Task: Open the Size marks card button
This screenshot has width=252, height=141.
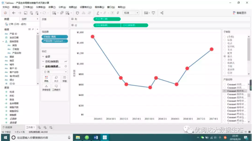Action: point(56,79)
